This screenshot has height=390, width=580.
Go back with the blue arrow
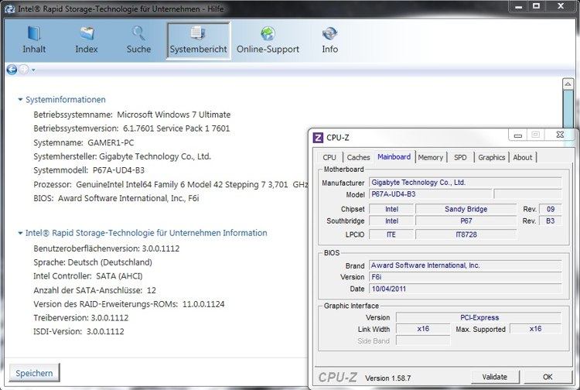(12, 70)
